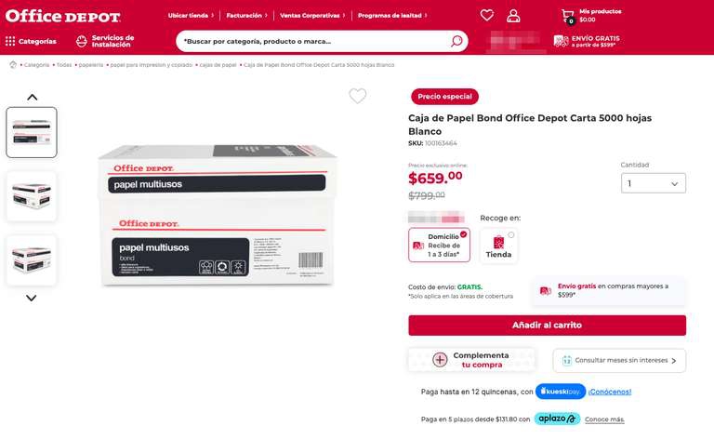The width and height of the screenshot is (714, 439).
Task: Click the search magnifier icon
Action: coord(456,42)
